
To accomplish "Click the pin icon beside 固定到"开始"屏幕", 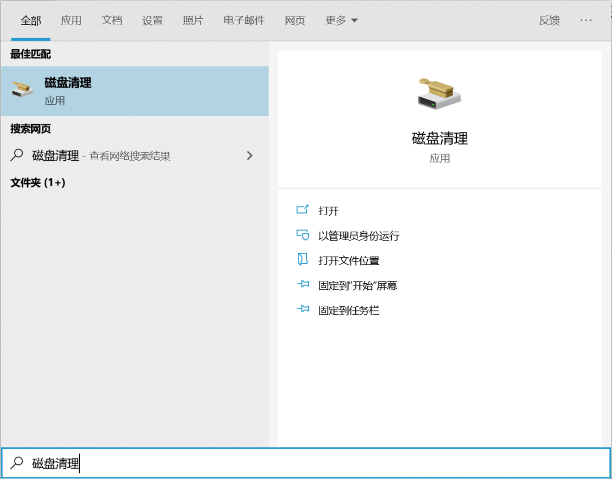I will coord(303,285).
